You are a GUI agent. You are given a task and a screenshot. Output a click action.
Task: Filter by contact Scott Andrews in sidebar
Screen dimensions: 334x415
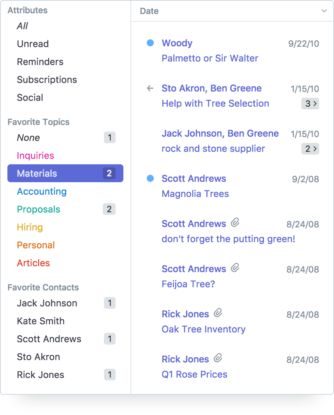[49, 339]
